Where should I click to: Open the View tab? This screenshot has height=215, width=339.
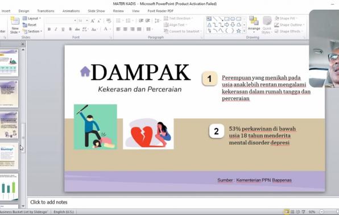[135, 11]
